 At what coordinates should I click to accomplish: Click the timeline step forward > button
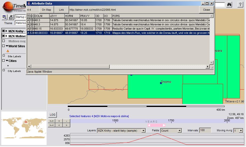click(67, 125)
